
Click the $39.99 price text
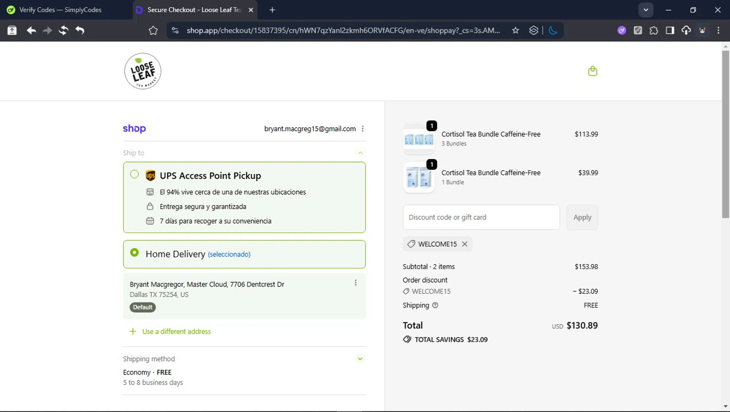pos(588,173)
